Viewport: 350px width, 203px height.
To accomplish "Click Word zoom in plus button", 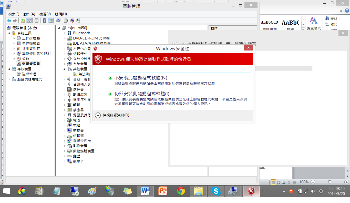I will [347, 182].
